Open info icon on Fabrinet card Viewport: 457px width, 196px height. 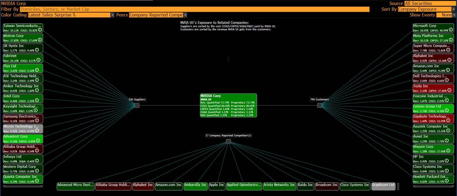[38, 60]
